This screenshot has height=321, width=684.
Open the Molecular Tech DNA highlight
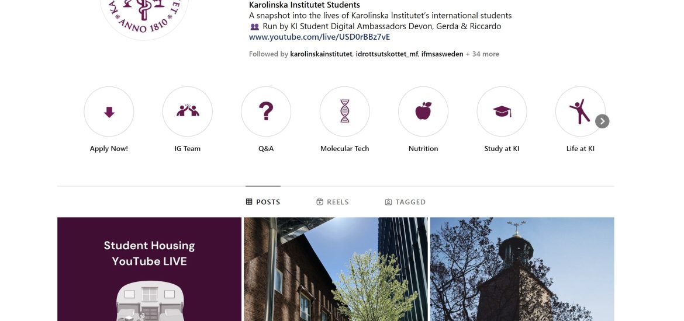(x=344, y=111)
